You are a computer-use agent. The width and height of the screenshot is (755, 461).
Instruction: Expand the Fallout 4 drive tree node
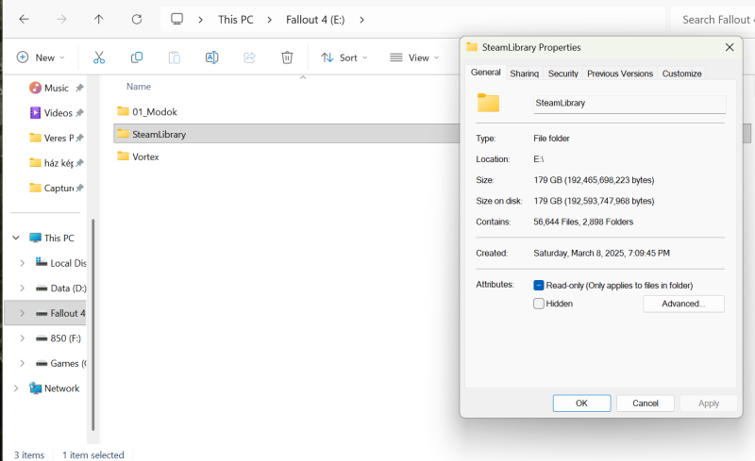(x=22, y=313)
